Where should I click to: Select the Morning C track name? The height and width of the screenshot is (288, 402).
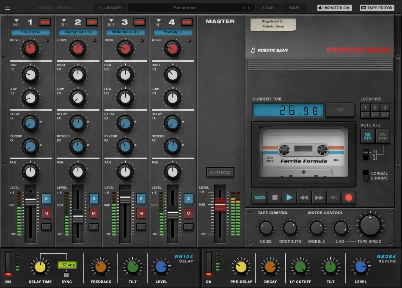pos(173,32)
